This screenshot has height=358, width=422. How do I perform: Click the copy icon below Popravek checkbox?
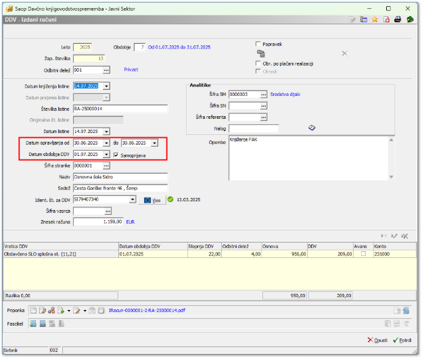[x=261, y=53]
